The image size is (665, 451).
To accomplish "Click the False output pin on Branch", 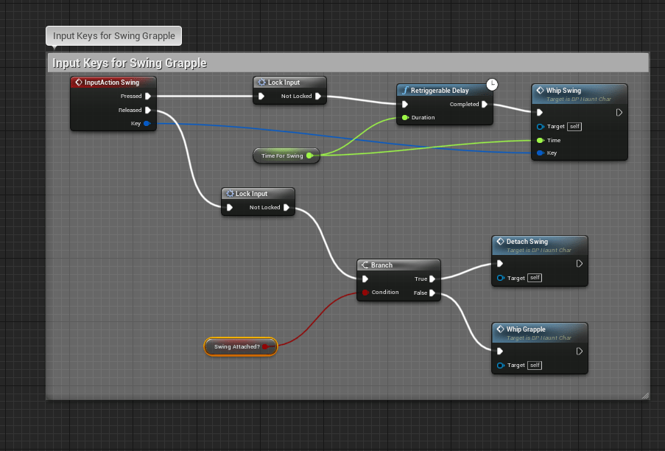I will tap(432, 293).
